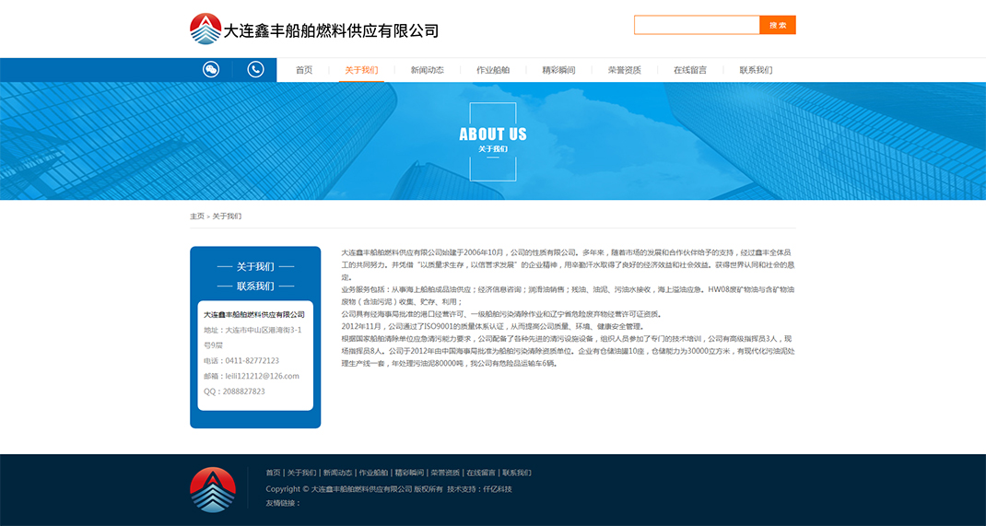
Task: Select 联系我们 in blue sidebar
Action: 255,286
